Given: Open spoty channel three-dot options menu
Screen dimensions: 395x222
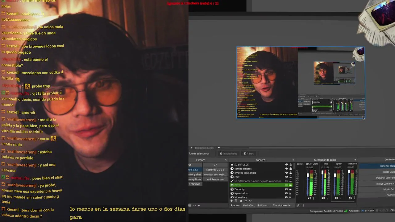Looking at the screenshot, I should [x=340, y=198].
